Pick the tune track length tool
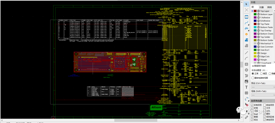 pyautogui.click(x=246, y=28)
